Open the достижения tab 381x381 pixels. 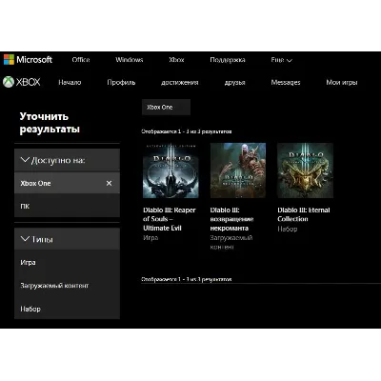point(180,83)
